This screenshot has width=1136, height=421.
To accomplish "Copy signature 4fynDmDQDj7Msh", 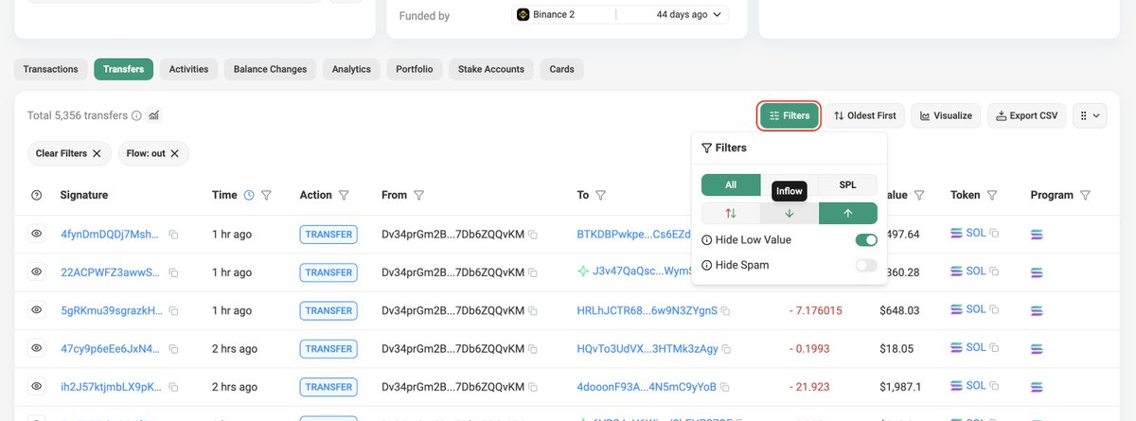I will coord(173,234).
